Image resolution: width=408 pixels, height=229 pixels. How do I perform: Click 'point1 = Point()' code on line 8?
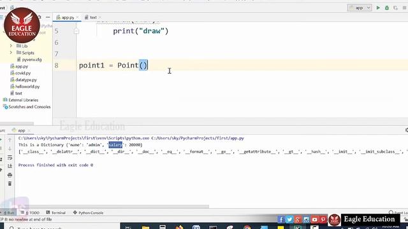[x=113, y=66]
